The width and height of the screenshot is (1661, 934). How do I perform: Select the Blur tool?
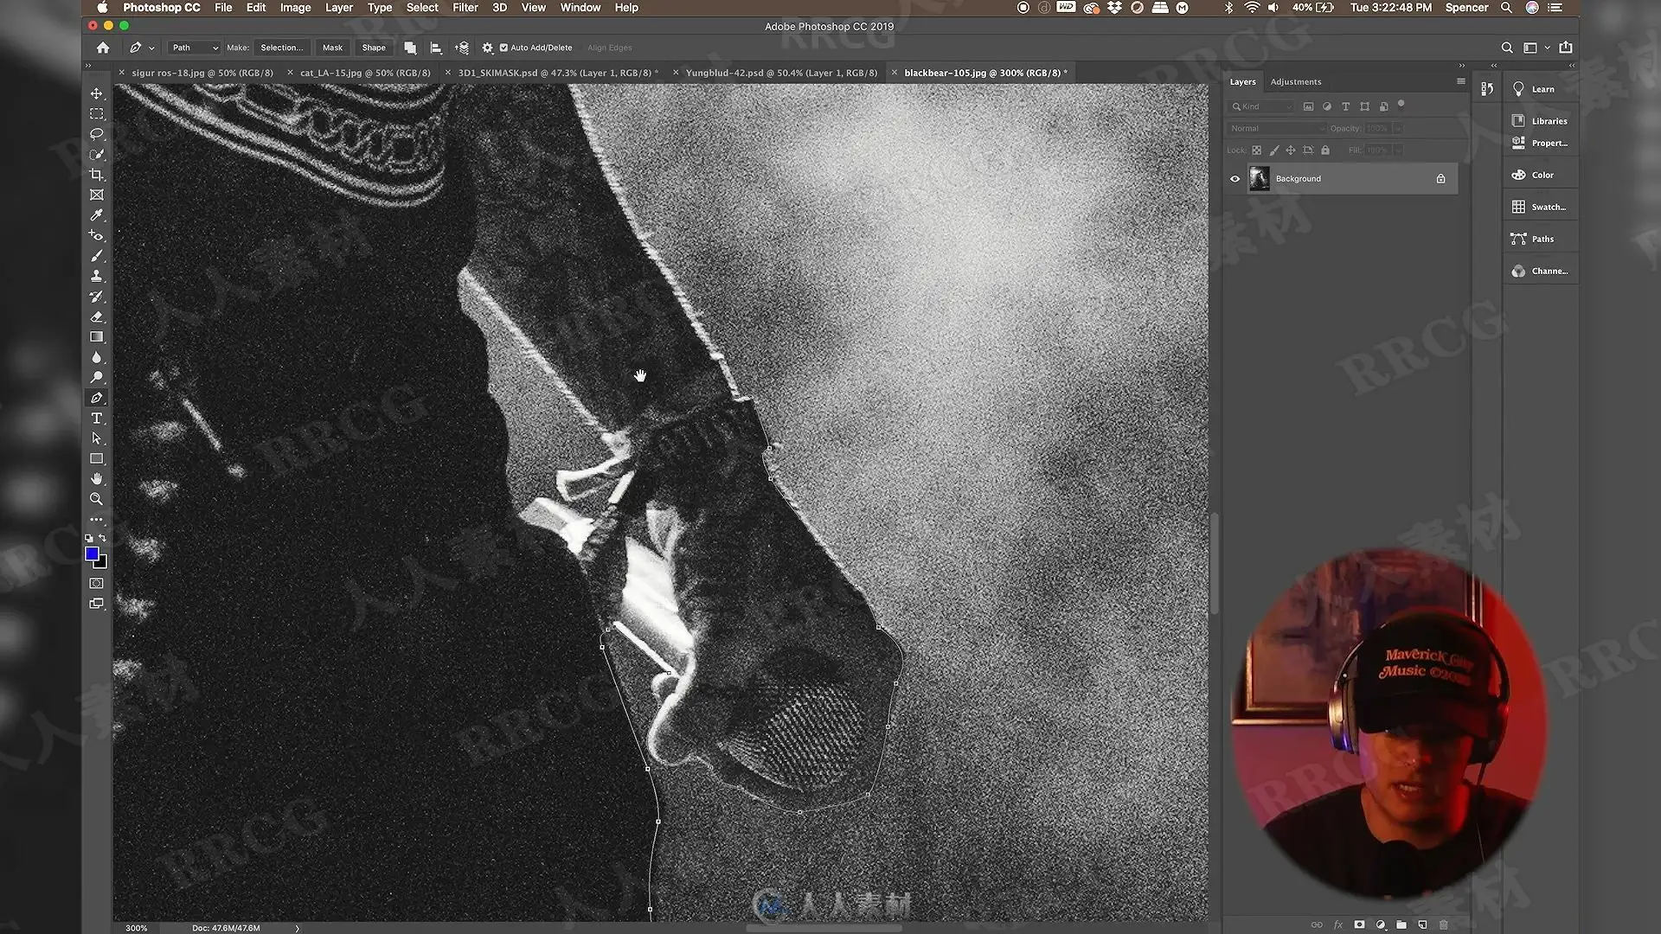pos(97,357)
